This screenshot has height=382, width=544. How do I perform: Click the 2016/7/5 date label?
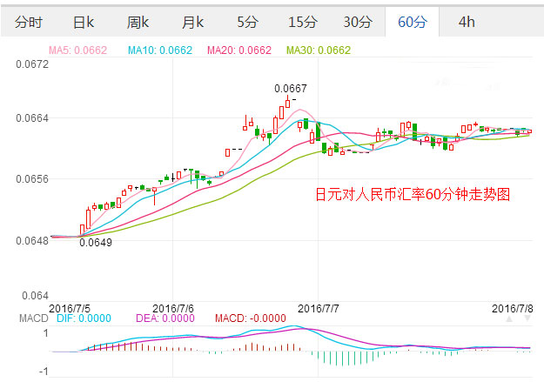coord(70,308)
